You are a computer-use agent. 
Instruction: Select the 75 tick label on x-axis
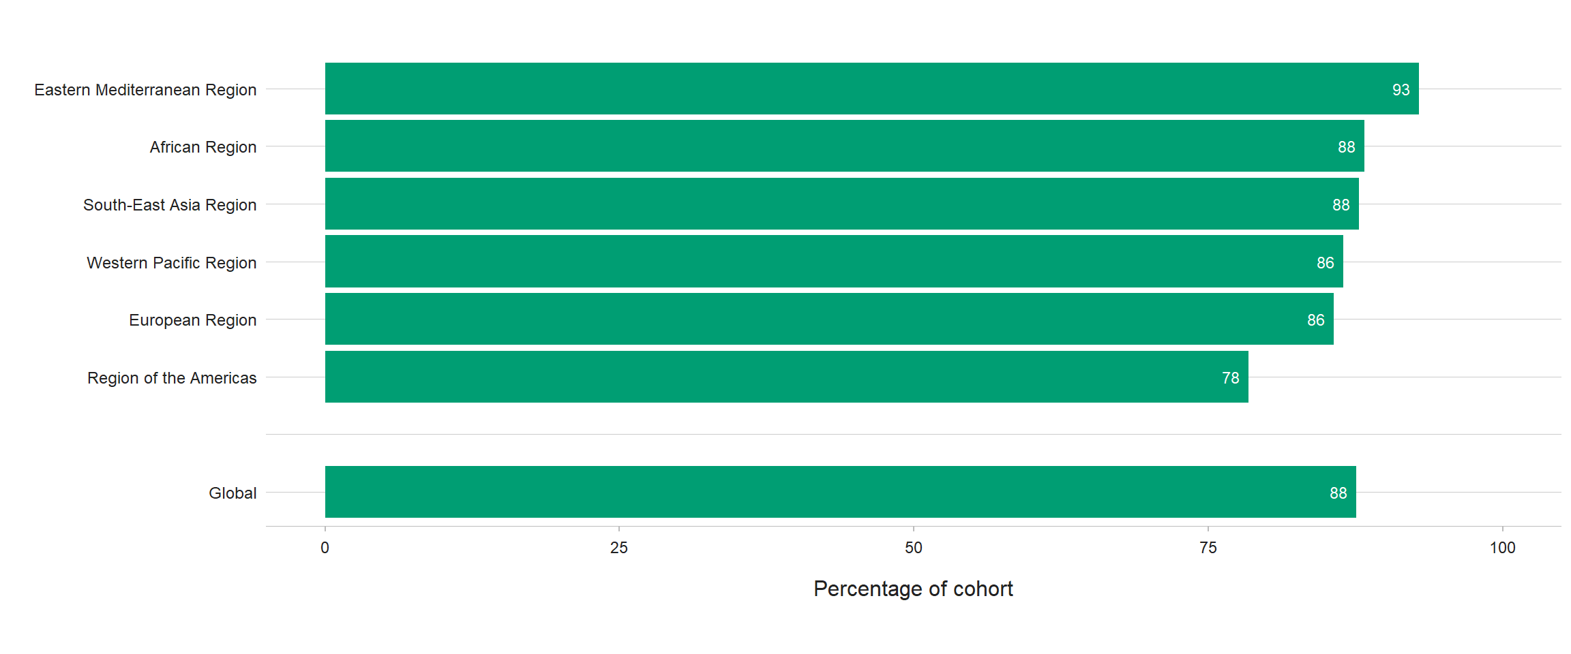tap(1208, 548)
